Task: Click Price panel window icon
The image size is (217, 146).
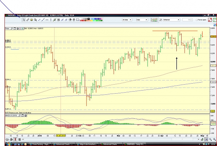Action: pyautogui.click(x=15, y=28)
